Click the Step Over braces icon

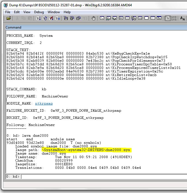[72, 18]
